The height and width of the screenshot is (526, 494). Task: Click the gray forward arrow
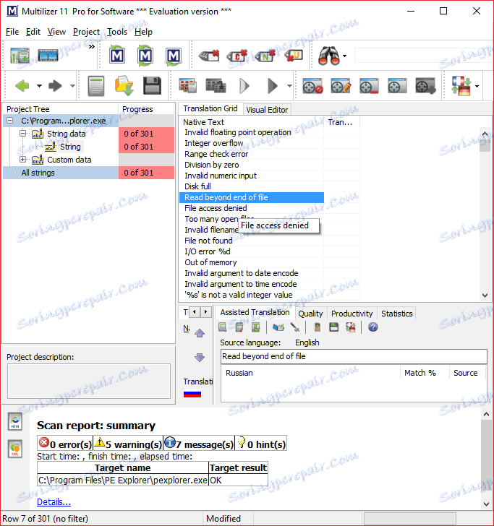point(56,86)
